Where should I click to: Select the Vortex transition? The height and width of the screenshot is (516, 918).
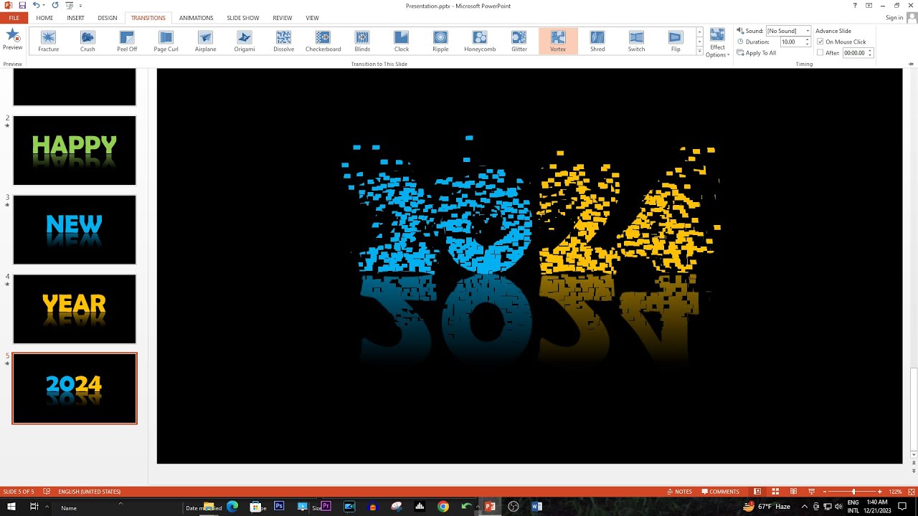(558, 41)
